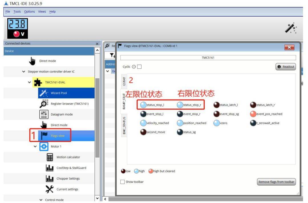Tick the Show toolbar checkbox
This screenshot has height=203, width=308.
coord(122,182)
